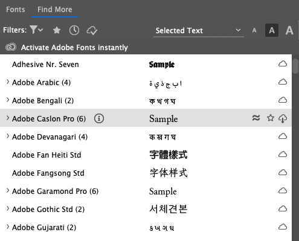Image resolution: width=299 pixels, height=241 pixels.
Task: Select Adobe Fan Heiti Std font name
Action: pyautogui.click(x=47, y=155)
